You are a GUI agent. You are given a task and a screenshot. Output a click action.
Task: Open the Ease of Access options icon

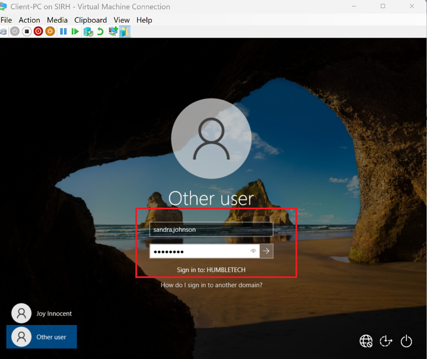point(386,341)
